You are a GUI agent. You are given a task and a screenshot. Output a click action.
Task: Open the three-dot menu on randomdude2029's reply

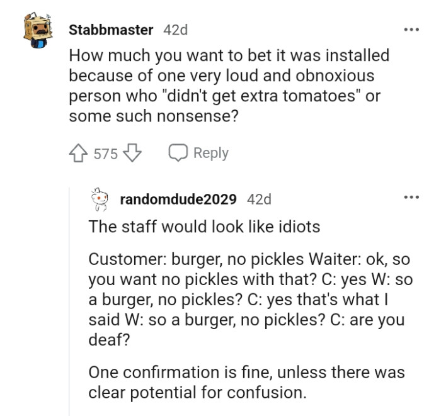pos(411,198)
